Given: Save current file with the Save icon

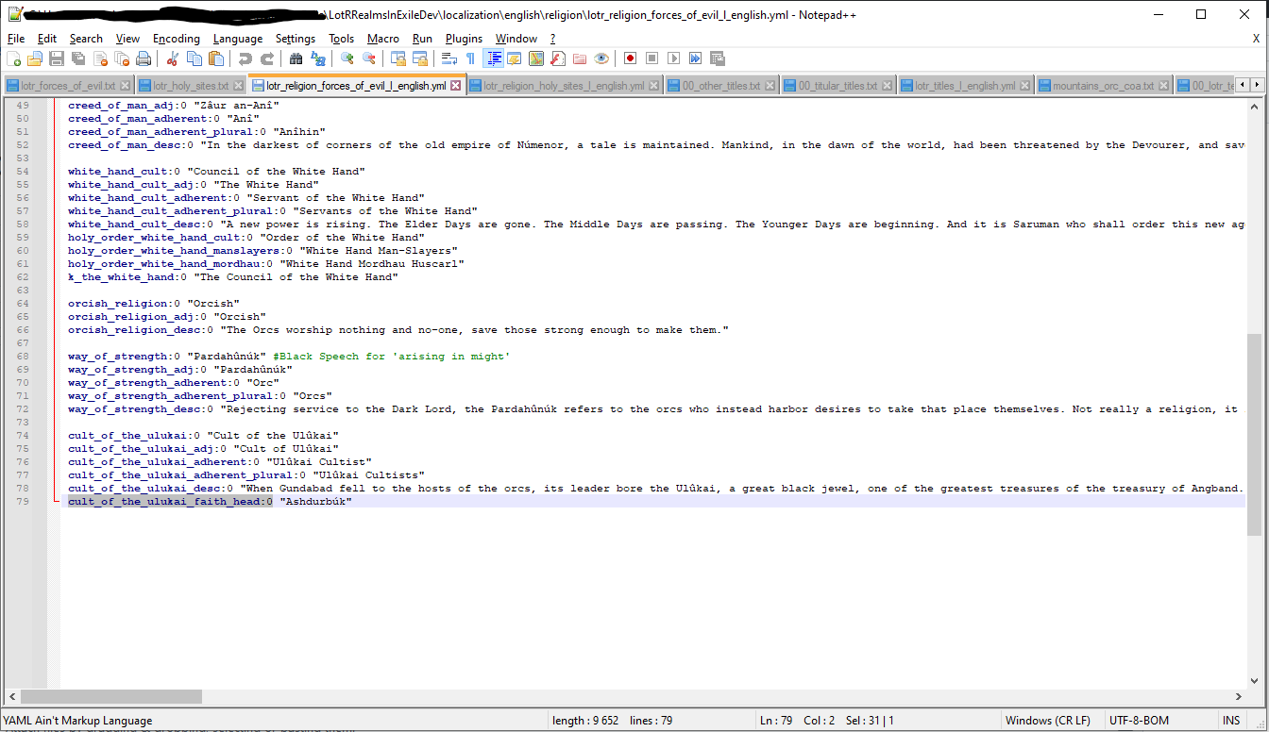Looking at the screenshot, I should tap(57, 58).
